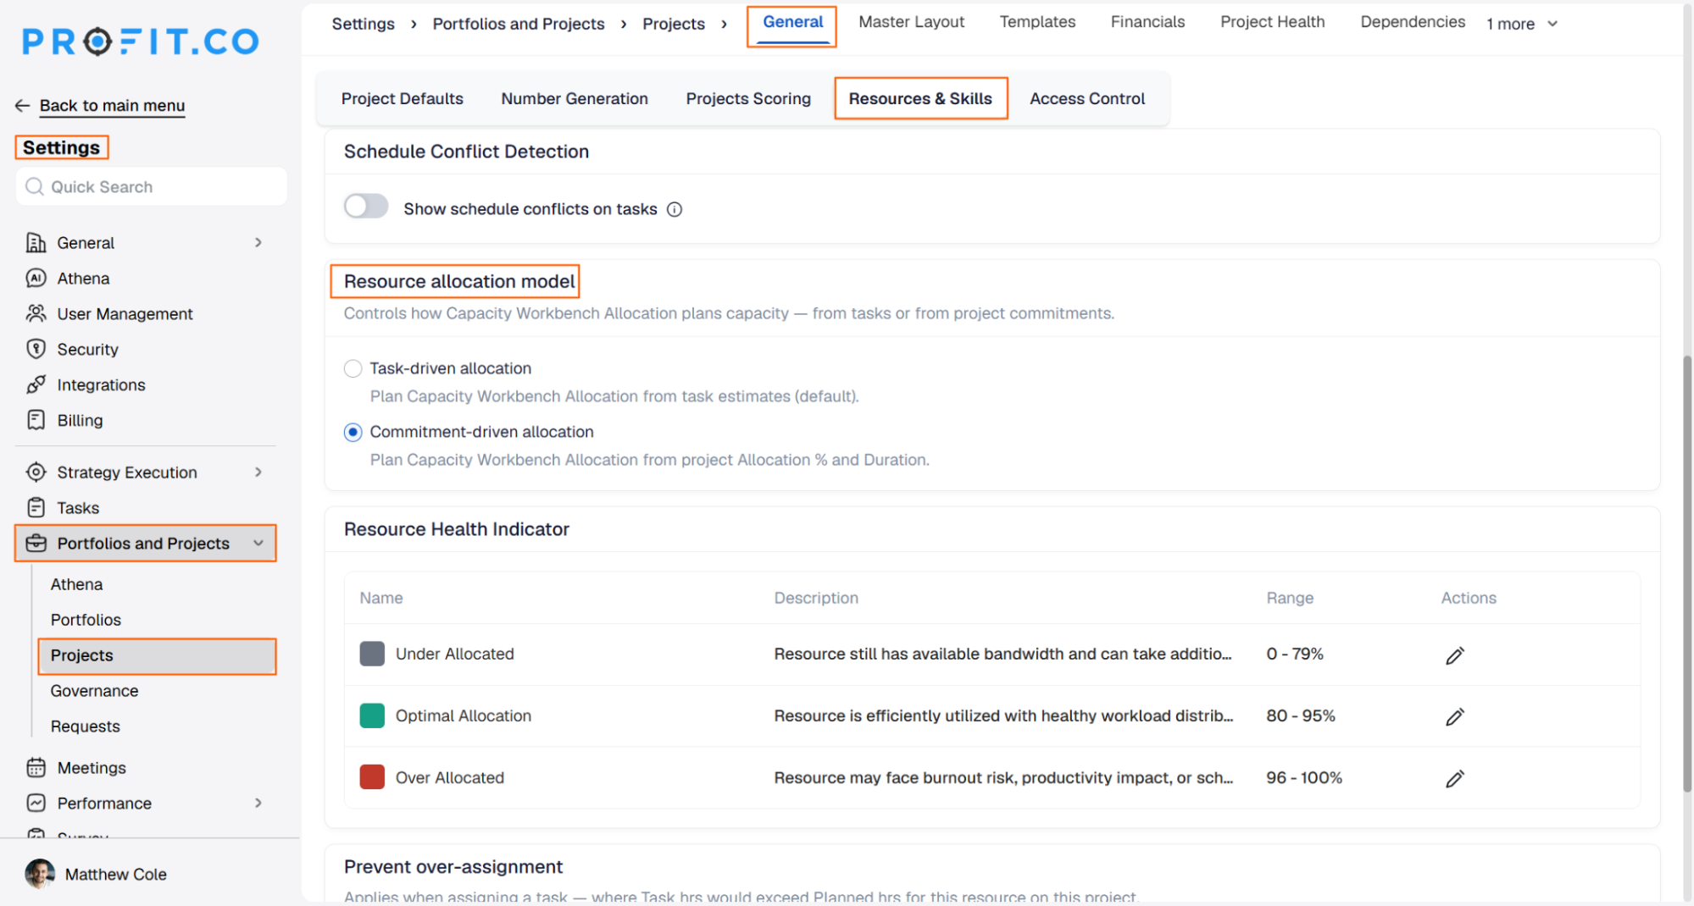The width and height of the screenshot is (1694, 906).
Task: Edit the Over Allocated indicator pencil
Action: [1454, 779]
